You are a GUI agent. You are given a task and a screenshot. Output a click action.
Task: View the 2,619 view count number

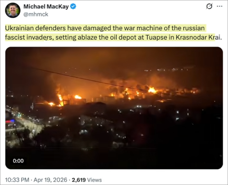79,180
